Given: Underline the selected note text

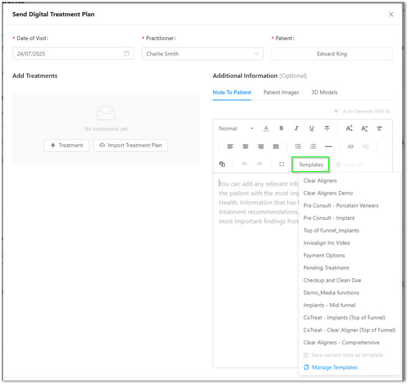Looking at the screenshot, I should [312, 128].
